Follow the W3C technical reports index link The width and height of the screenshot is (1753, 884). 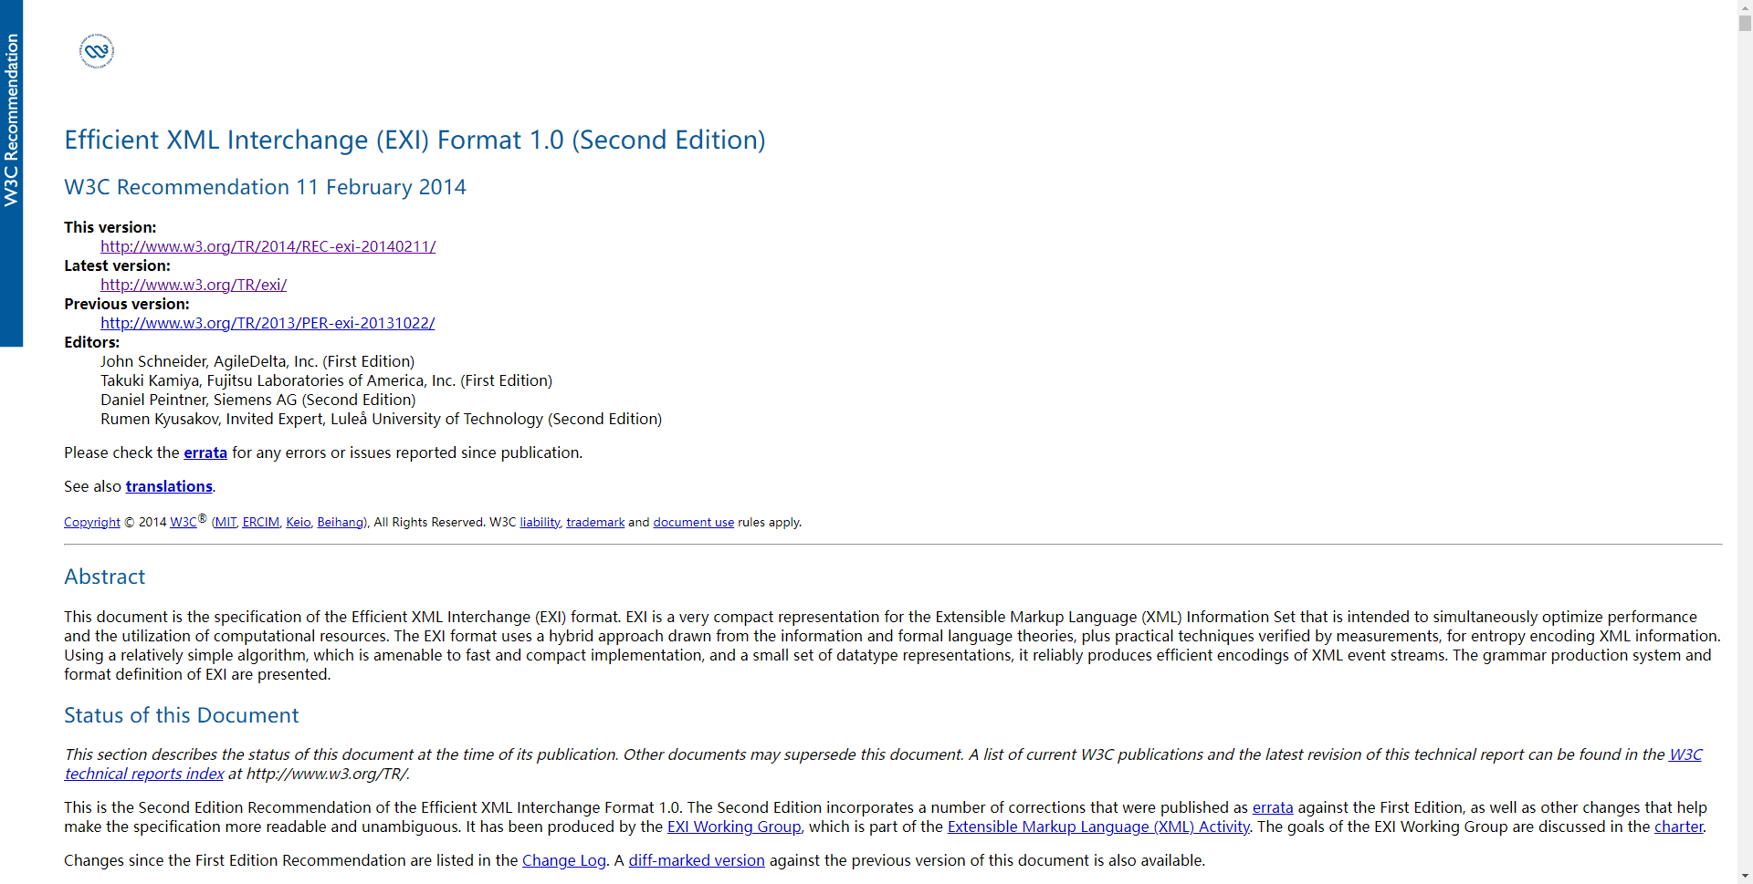tap(144, 774)
